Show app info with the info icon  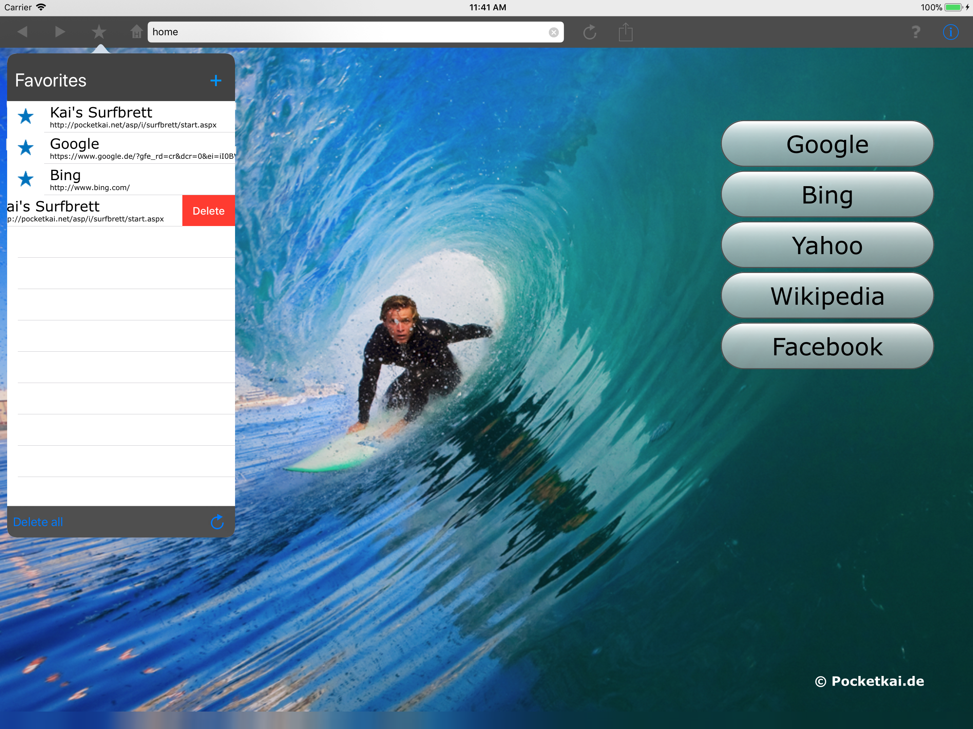click(951, 32)
